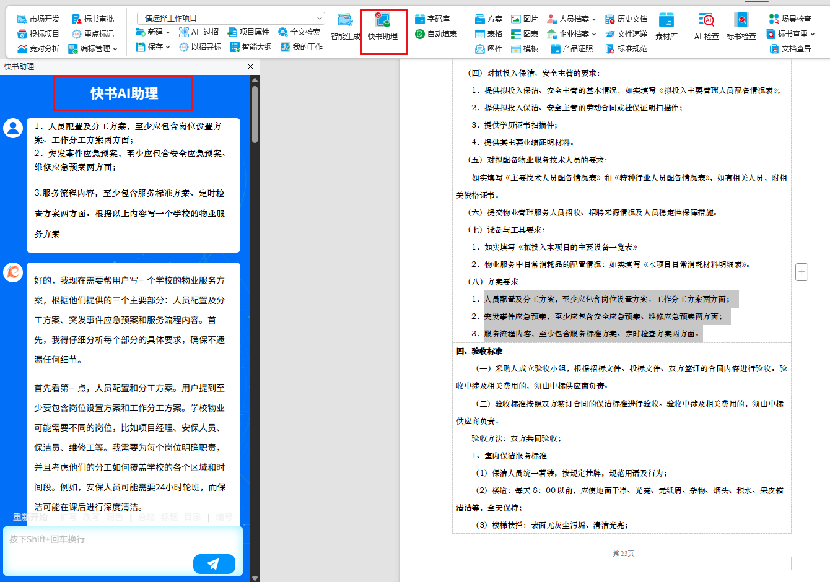Click the '验收方法: 双方共同验收' line
Screen dimensions: 830x582
(x=516, y=438)
